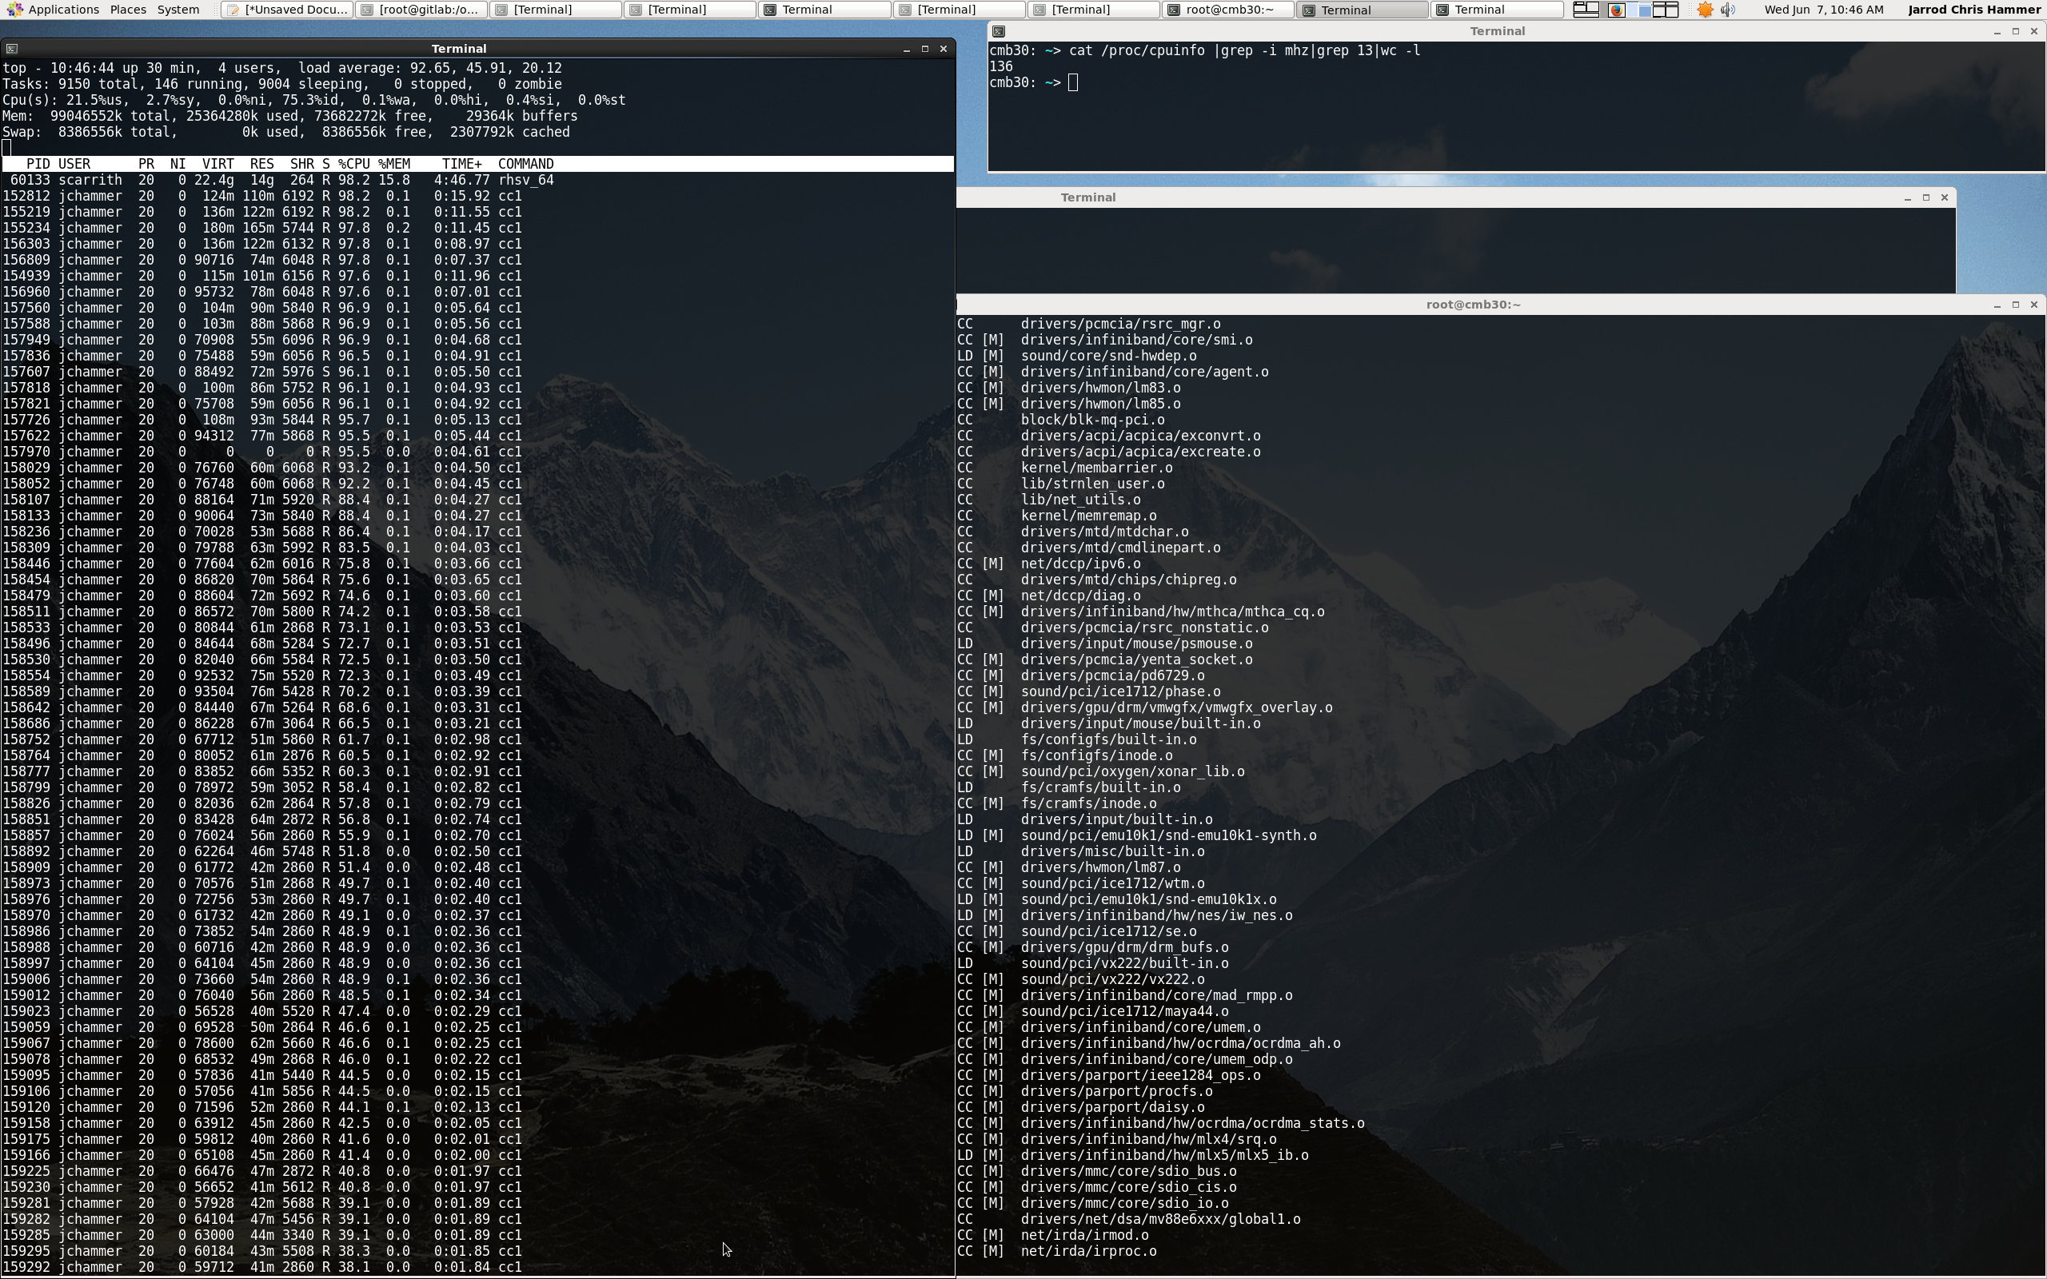This screenshot has width=2047, height=1279.
Task: Open user menu Jarrod Chris Hammer
Action: click(x=1974, y=10)
